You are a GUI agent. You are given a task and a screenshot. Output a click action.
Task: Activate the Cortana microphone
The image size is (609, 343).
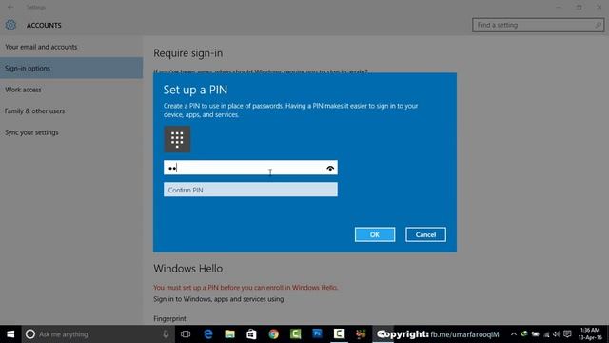(x=166, y=334)
